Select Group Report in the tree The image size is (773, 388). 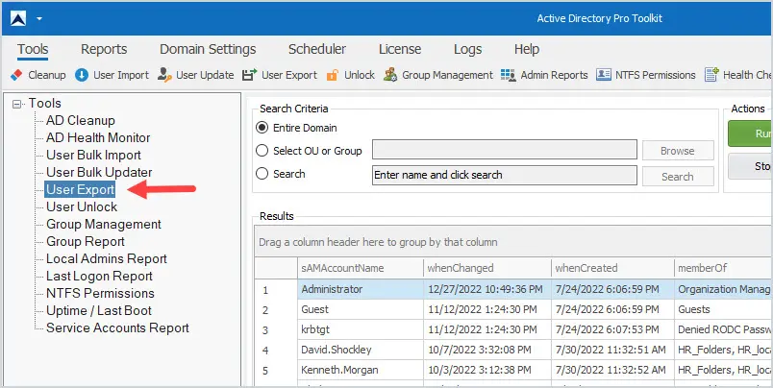pyautogui.click(x=86, y=241)
